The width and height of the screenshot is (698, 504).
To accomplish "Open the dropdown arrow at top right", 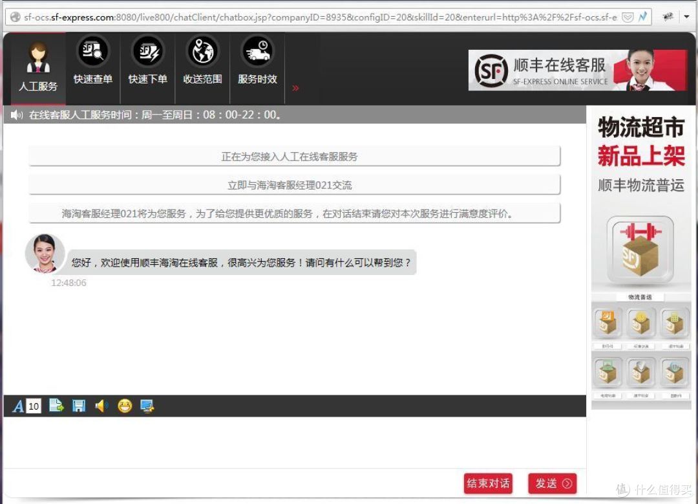I will tap(687, 17).
